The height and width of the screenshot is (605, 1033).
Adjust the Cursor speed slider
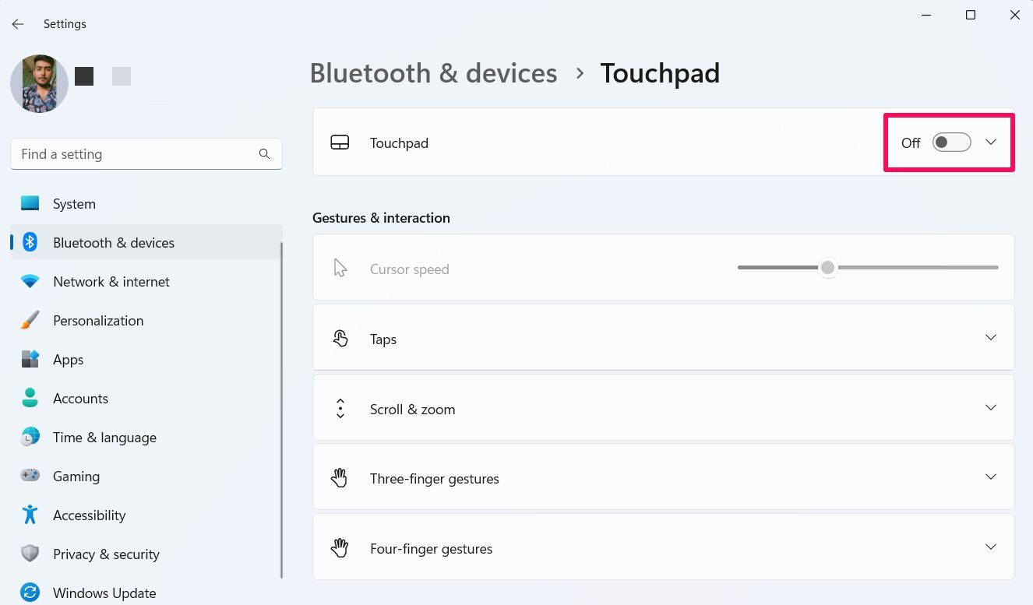(x=827, y=267)
